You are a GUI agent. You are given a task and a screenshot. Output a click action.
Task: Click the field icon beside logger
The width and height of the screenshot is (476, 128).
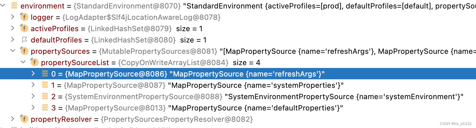pyautogui.click(x=24, y=17)
